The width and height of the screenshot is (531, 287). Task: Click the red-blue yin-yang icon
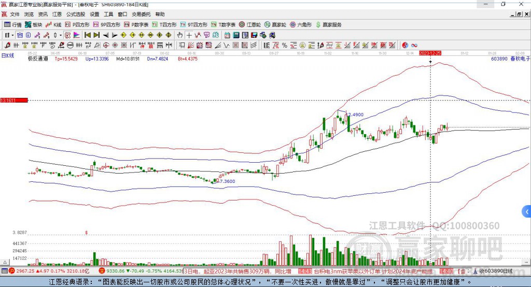click(405, 46)
